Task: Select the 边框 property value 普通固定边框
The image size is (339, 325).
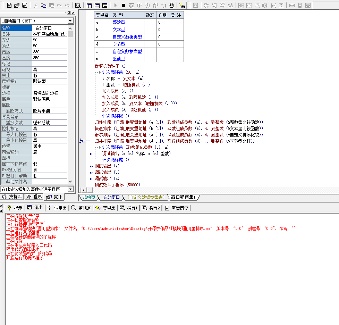Action: point(50,93)
